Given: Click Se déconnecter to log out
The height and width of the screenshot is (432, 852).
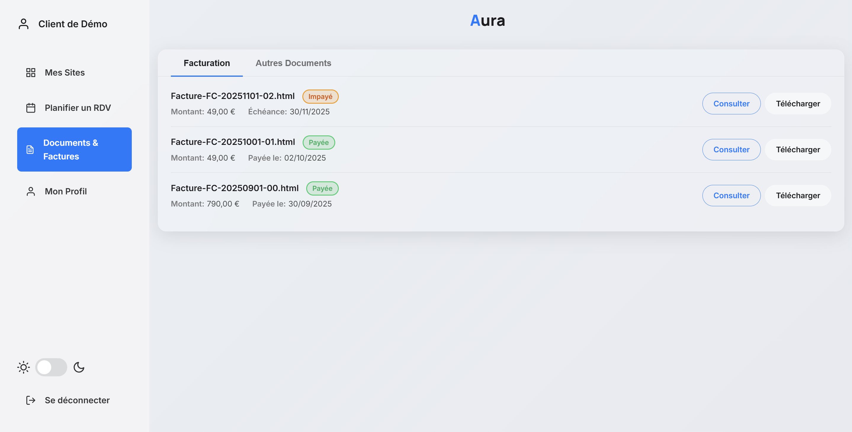Looking at the screenshot, I should coord(77,400).
